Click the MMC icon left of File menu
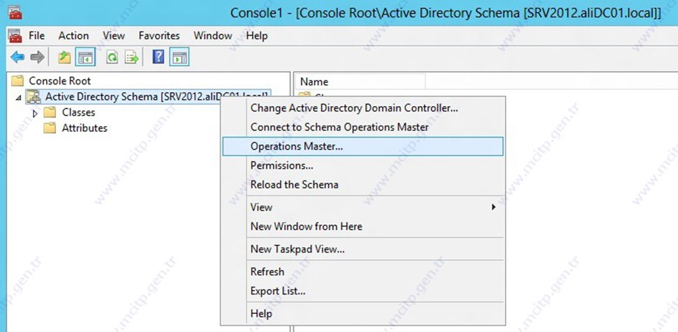 coord(15,36)
